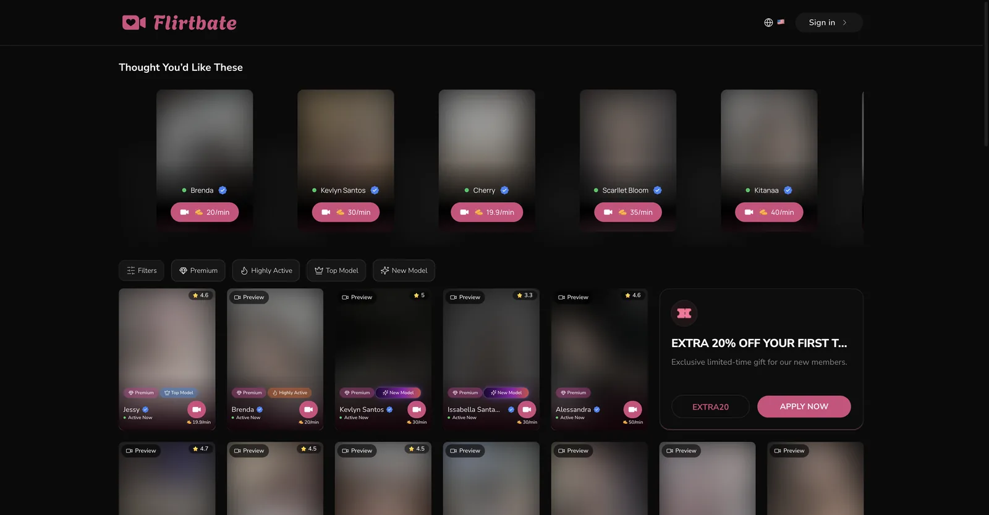
Task: Toggle the Premium filter chip
Action: [198, 270]
